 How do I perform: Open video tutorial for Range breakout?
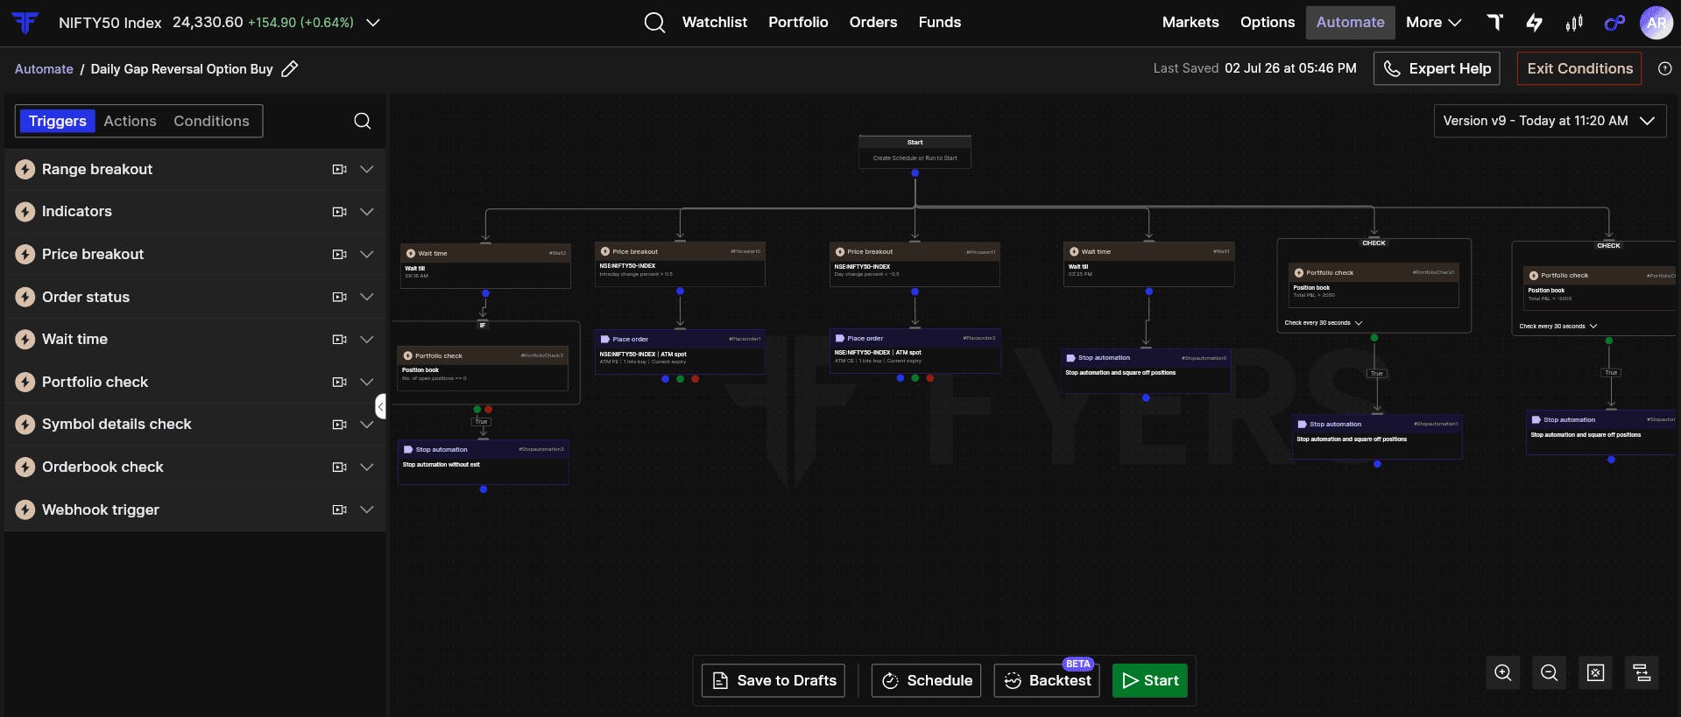pos(340,170)
